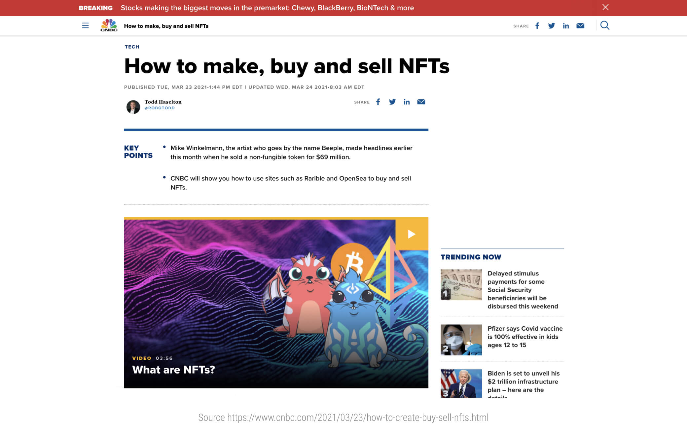Click the Biden thumbnail image
The image size is (687, 438).
461,383
